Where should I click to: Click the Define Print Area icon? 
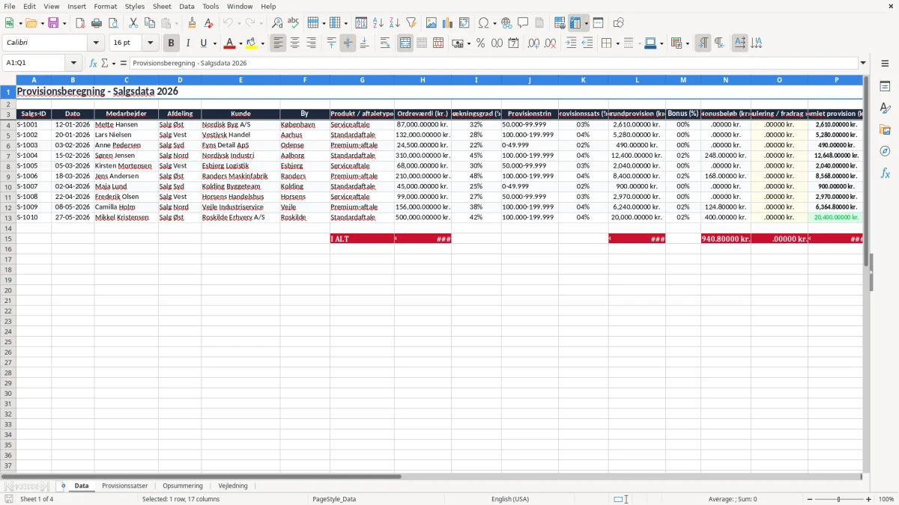tap(560, 23)
